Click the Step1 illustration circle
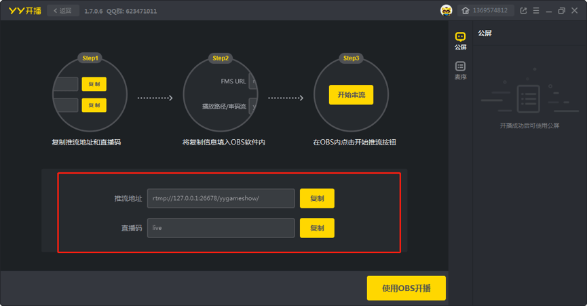The height and width of the screenshot is (306, 587). coord(90,94)
